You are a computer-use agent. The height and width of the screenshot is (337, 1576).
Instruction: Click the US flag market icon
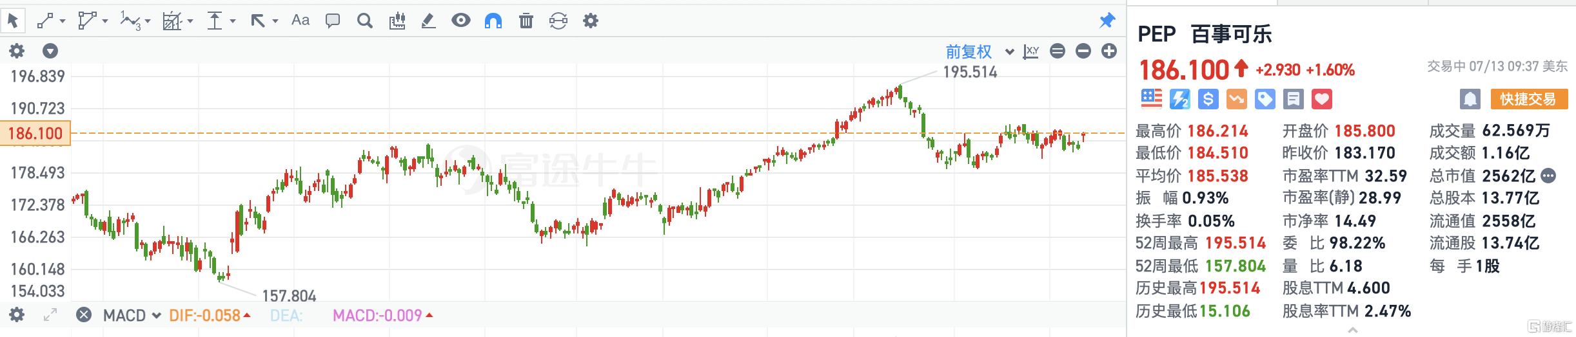tap(1152, 99)
